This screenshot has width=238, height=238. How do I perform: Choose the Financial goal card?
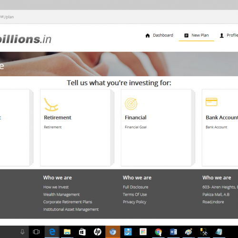(x=156, y=128)
